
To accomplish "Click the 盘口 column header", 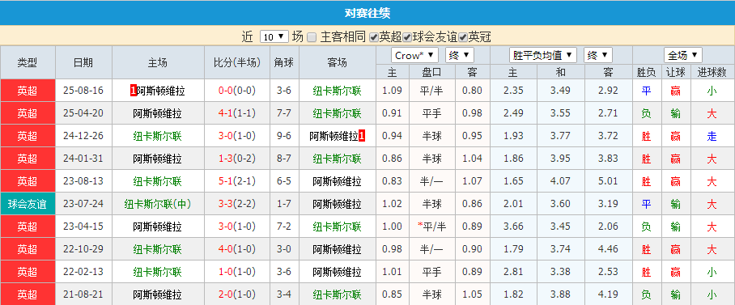I will 432,72.
